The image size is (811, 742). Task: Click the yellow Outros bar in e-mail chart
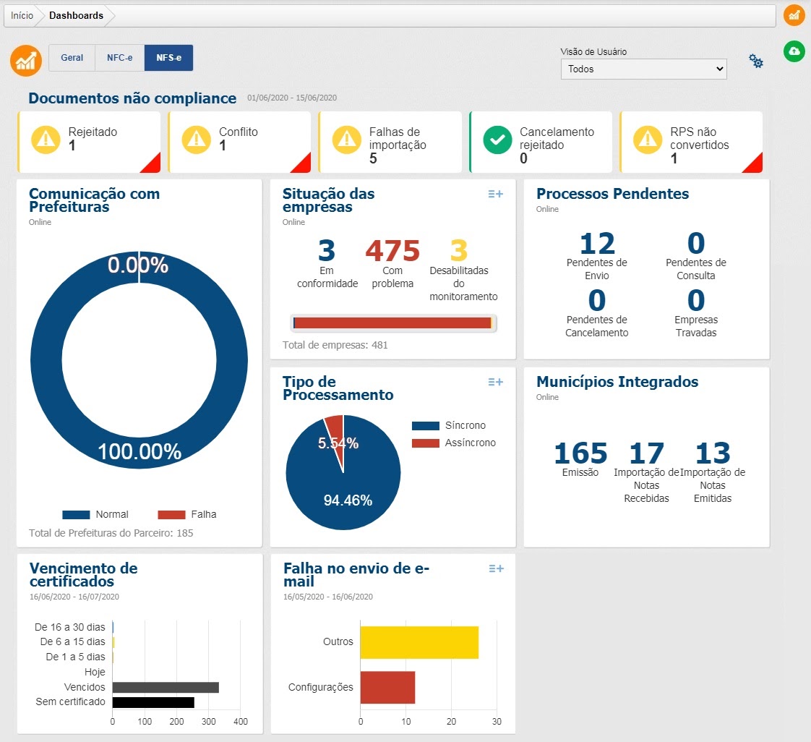pos(419,642)
